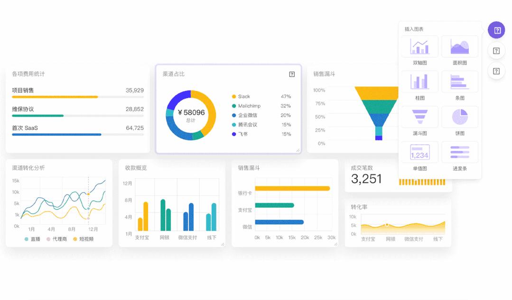Insert a 双轴图 (dual-axis chart)
The width and height of the screenshot is (512, 300).
pos(419,46)
